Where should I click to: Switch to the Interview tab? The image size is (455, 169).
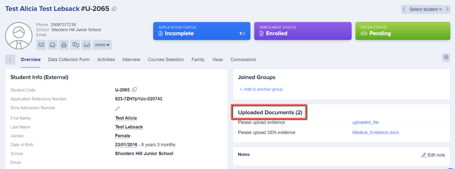point(131,59)
